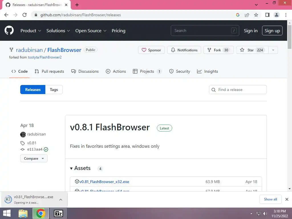This screenshot has width=292, height=219.
Task: Click the Chrome taskbar icon
Action: coord(41,213)
